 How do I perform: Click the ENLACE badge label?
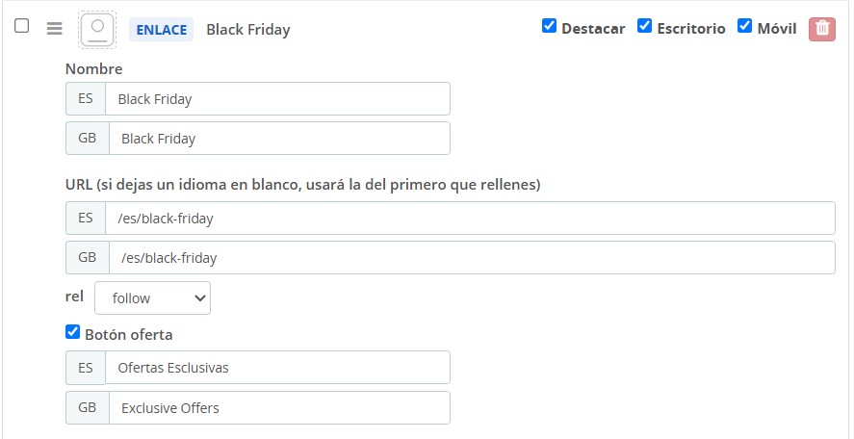(x=161, y=30)
